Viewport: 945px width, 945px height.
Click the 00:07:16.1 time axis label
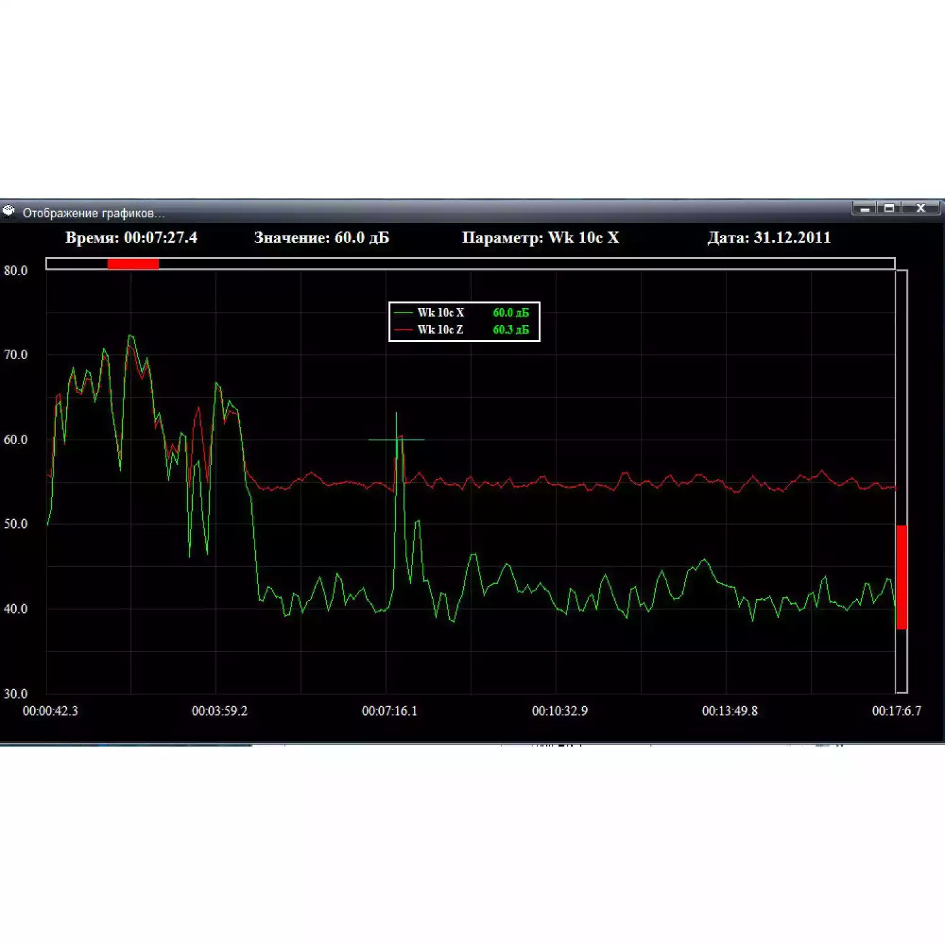(x=389, y=711)
